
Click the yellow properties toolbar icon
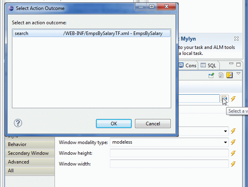229,75
